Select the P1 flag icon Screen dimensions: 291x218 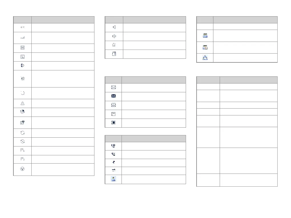point(23,150)
